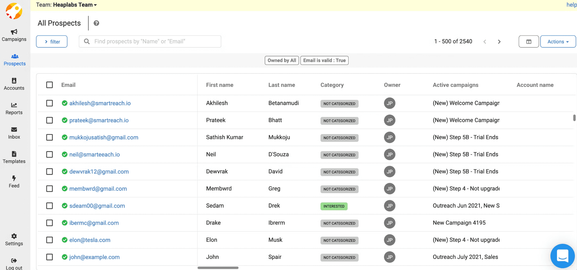Image resolution: width=577 pixels, height=270 pixels.
Task: Click Outreach July 2021, Sales cell
Action: point(465,257)
